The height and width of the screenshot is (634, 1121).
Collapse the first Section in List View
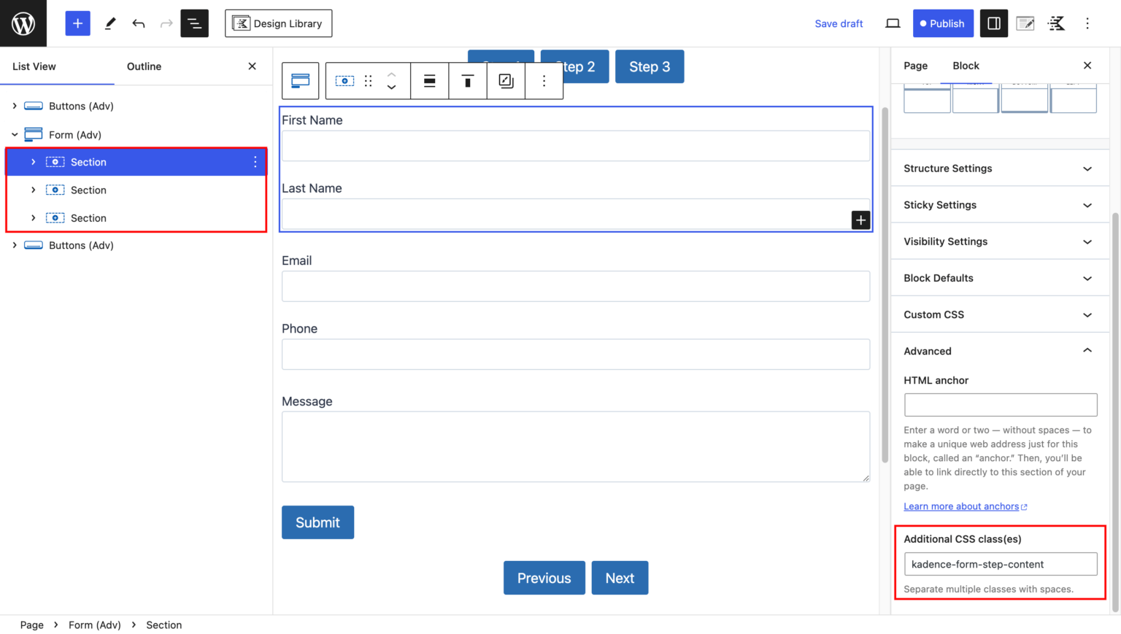coord(33,161)
